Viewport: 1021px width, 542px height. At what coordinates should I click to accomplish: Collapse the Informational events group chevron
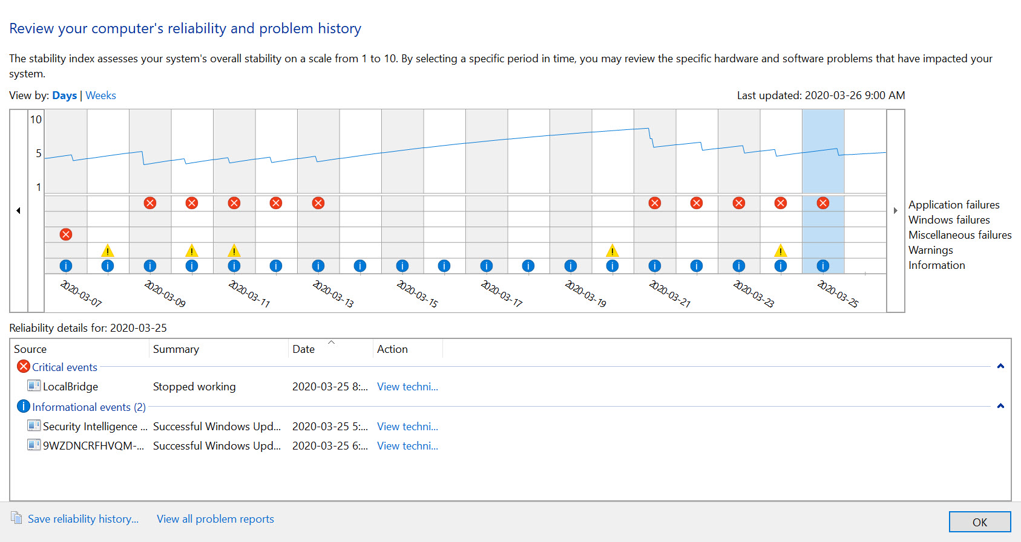pos(1000,406)
